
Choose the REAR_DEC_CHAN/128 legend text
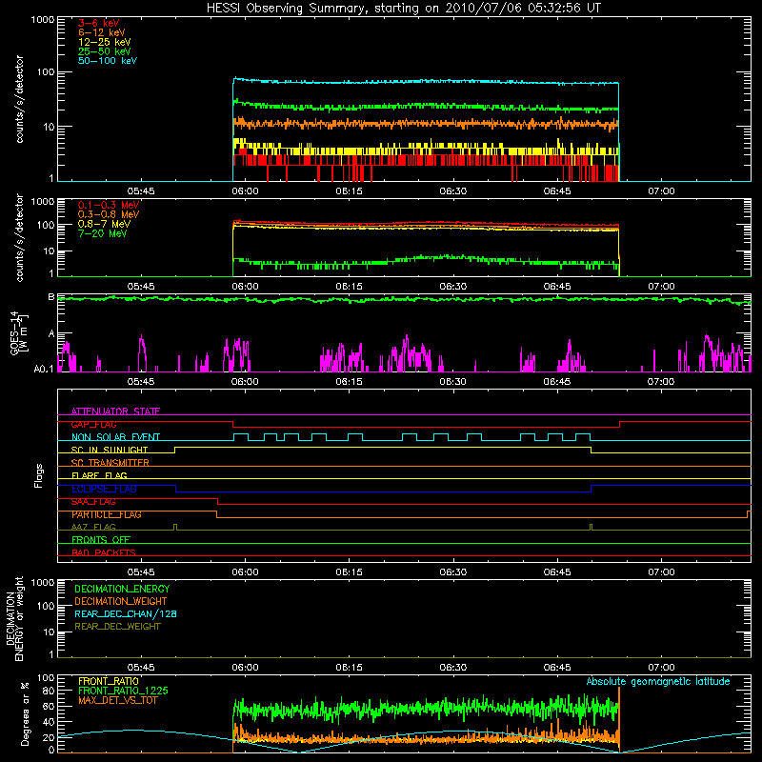(x=126, y=613)
